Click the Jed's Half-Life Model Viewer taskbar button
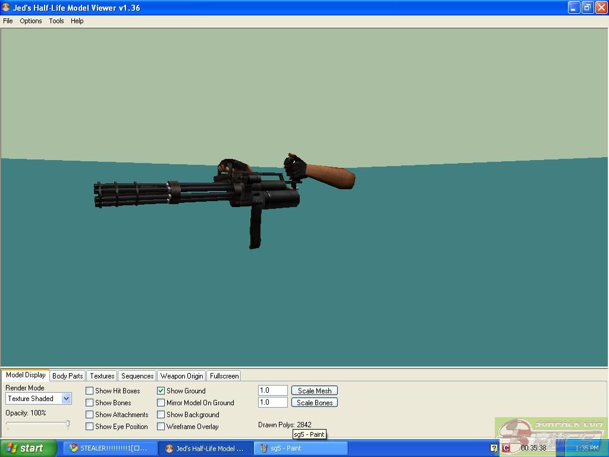 [205, 448]
